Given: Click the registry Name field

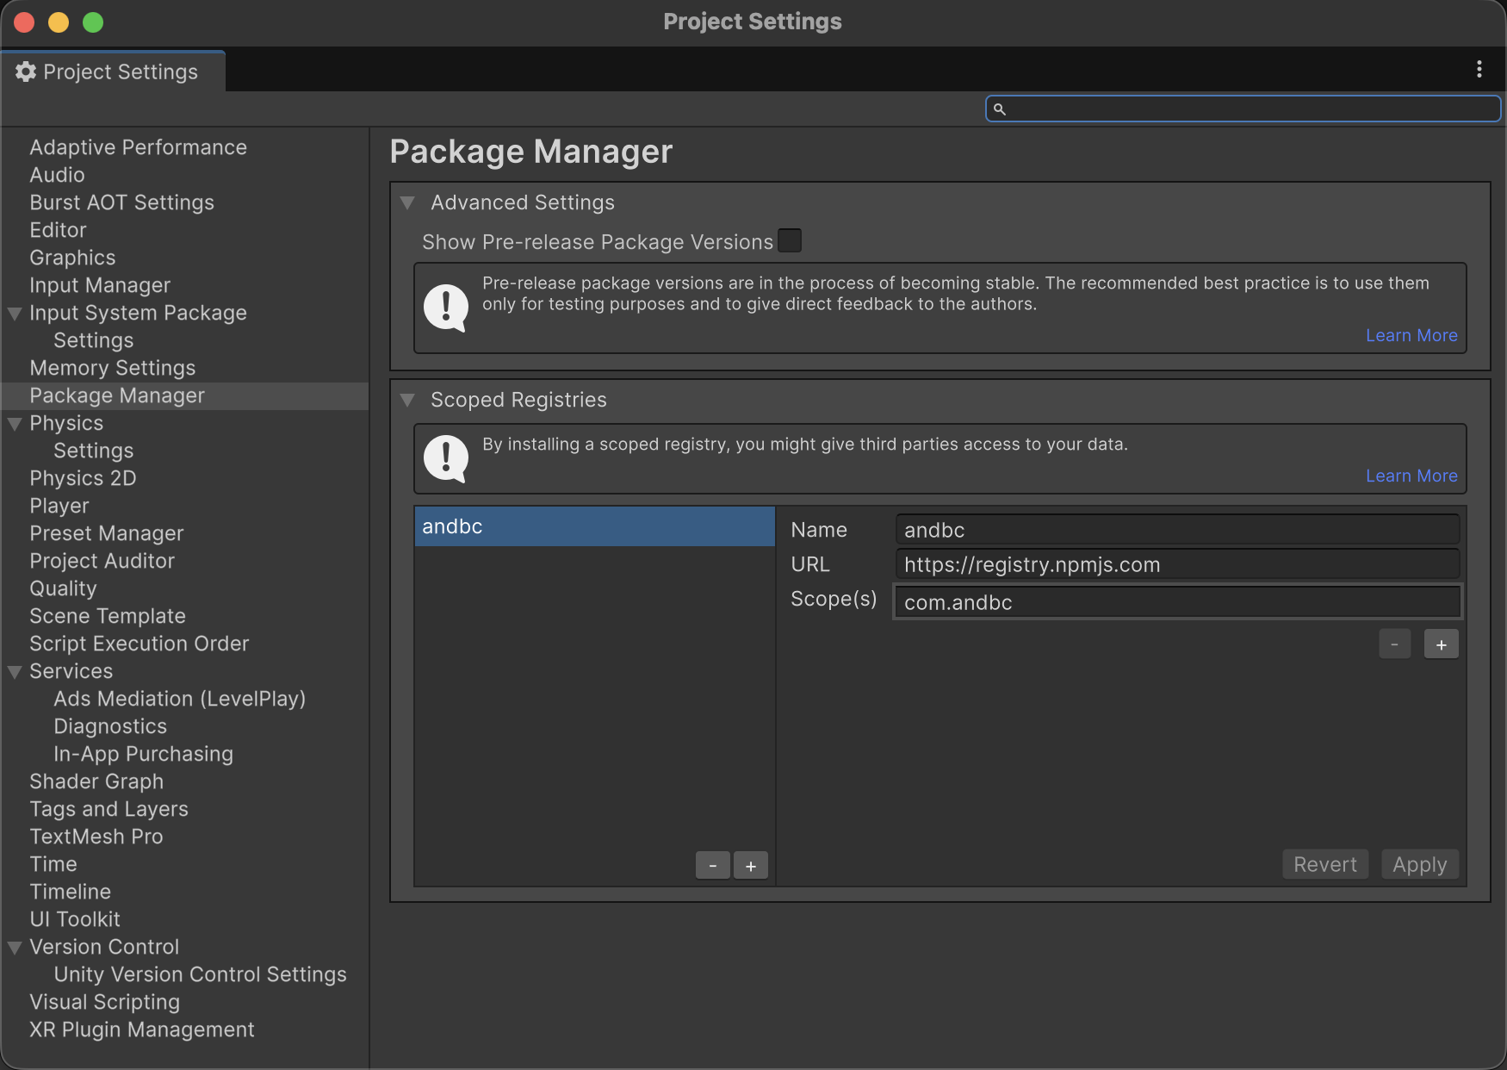Looking at the screenshot, I should 1177,530.
